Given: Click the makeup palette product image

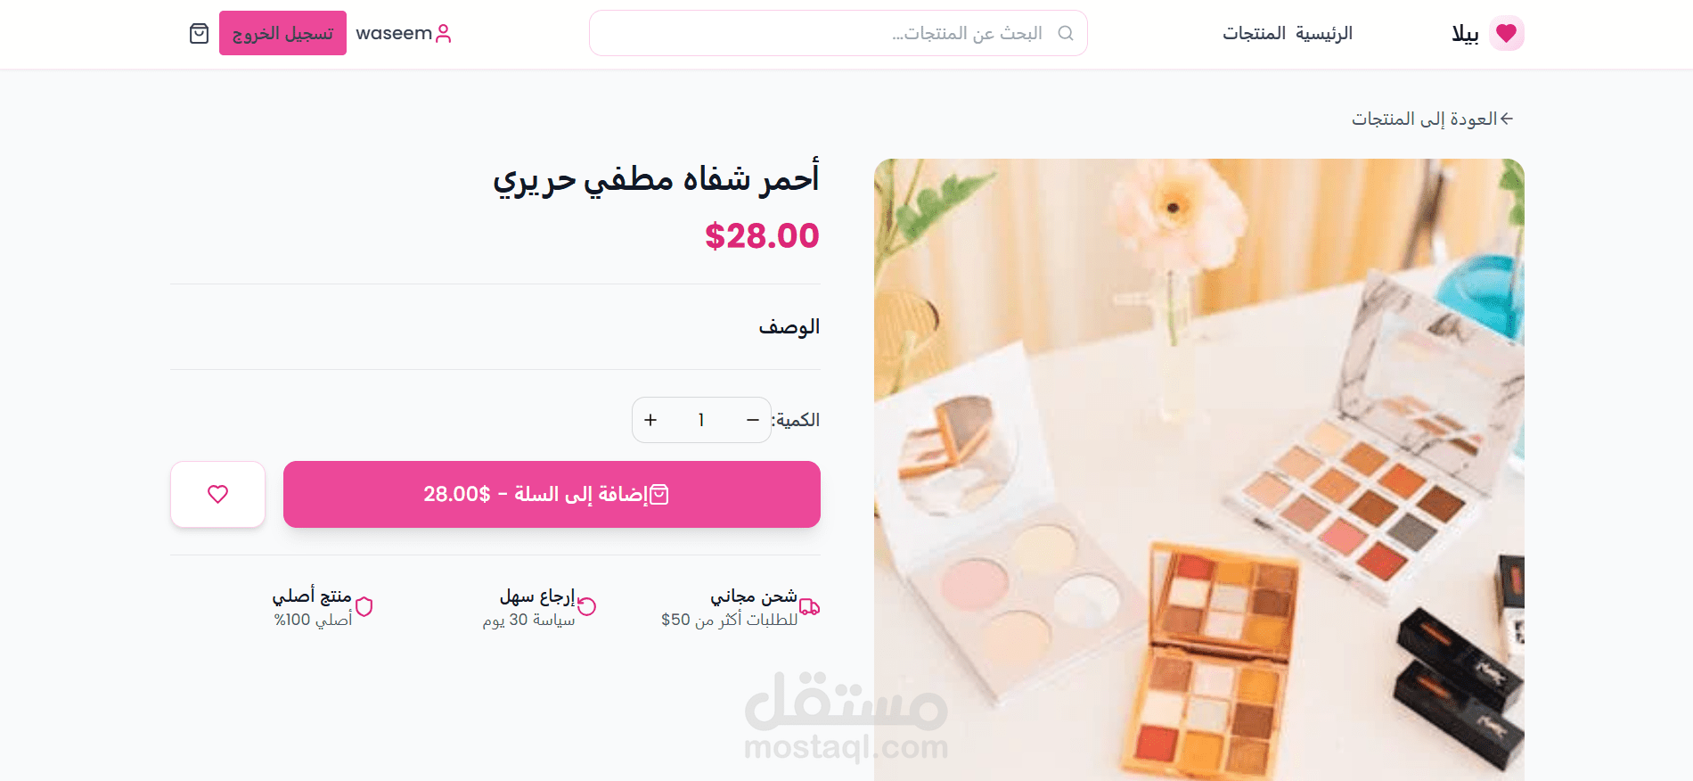Looking at the screenshot, I should (x=1198, y=470).
